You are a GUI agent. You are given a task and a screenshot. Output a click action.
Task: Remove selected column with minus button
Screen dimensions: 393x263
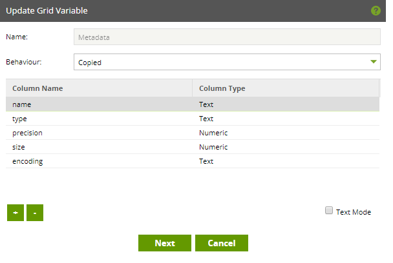point(35,213)
